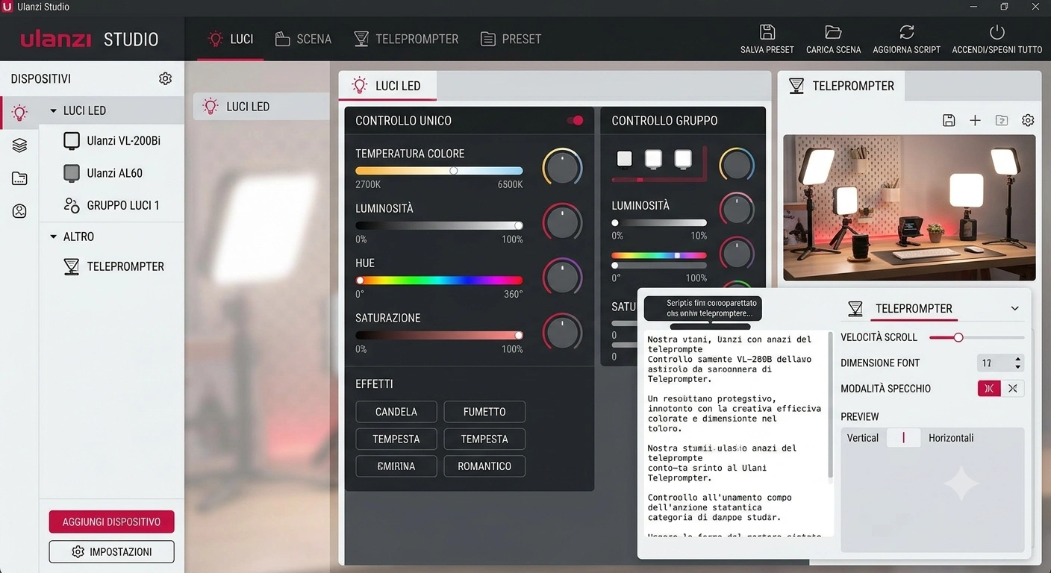The height and width of the screenshot is (573, 1051).
Task: Select the Vertical preview option
Action: tap(863, 438)
